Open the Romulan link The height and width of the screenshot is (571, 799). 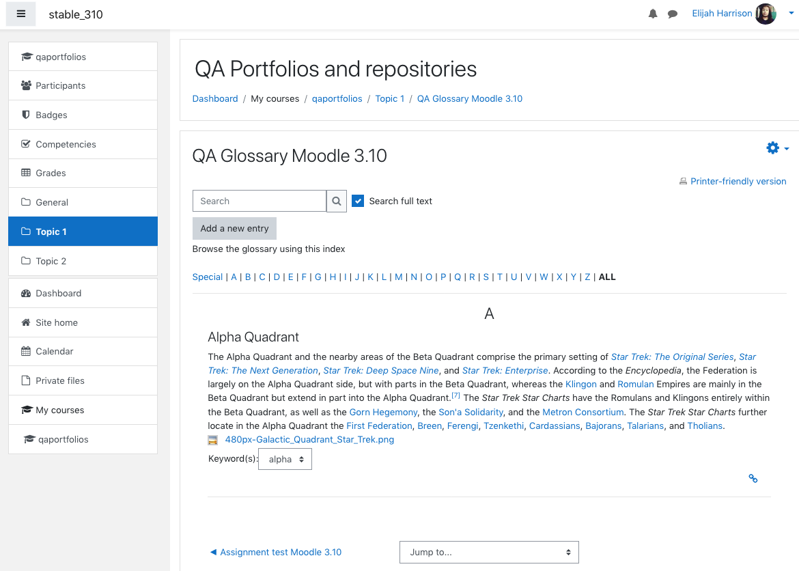tap(635, 385)
